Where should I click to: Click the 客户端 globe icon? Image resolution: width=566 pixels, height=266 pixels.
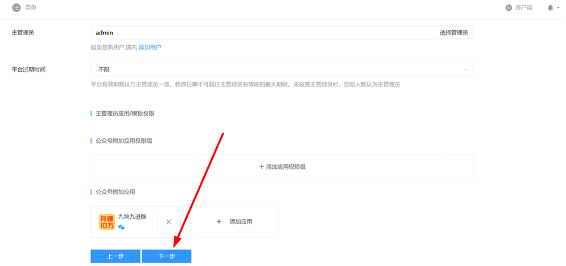click(x=508, y=8)
